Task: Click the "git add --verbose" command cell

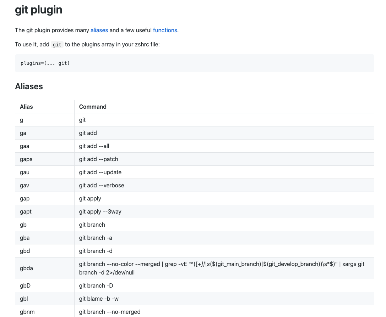Action: tap(102, 185)
